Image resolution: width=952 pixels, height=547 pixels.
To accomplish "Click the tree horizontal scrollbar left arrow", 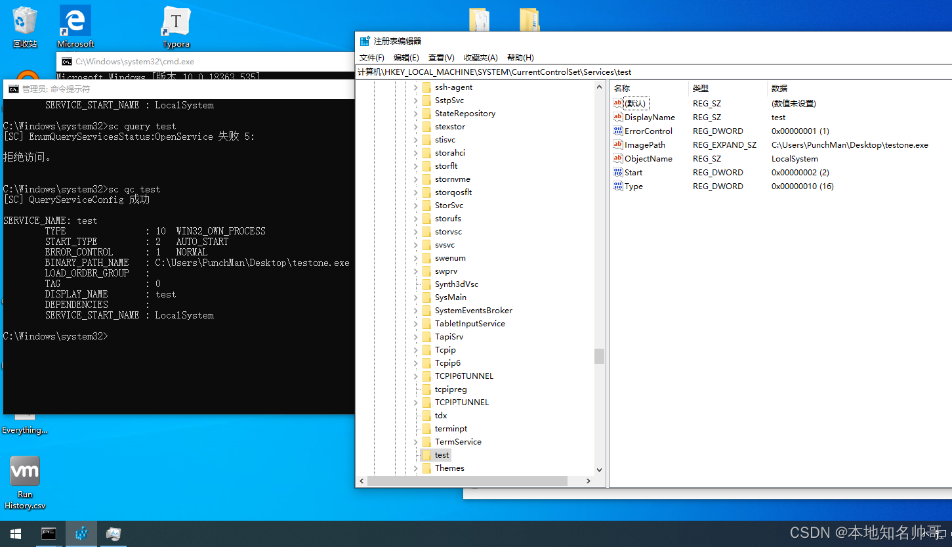I will pyautogui.click(x=362, y=481).
